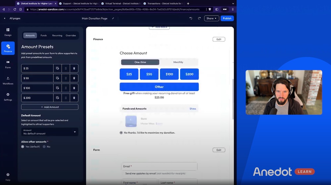The width and height of the screenshot is (331, 185).
Task: Edit the Form block
Action: pos(219,150)
